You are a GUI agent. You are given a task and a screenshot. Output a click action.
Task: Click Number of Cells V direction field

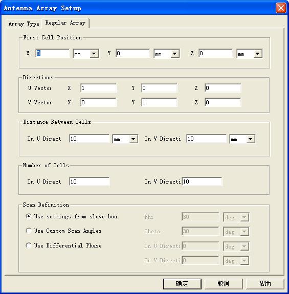202,182
